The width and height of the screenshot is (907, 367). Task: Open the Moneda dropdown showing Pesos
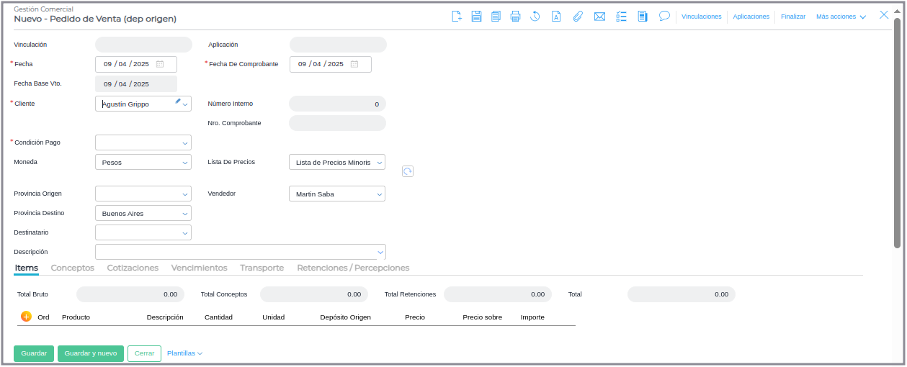[185, 163]
